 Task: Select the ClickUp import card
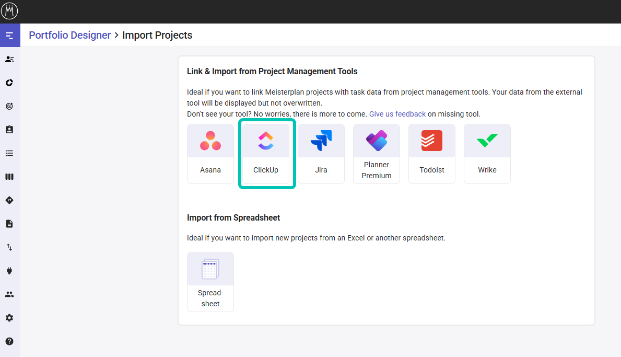266,154
